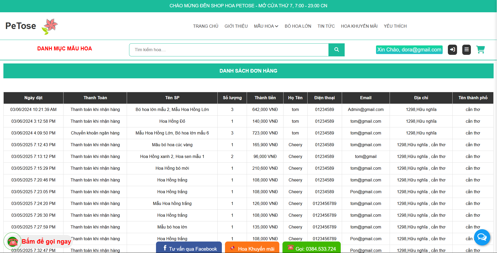The height and width of the screenshot is (253, 497).
Task: Click Hoa Hồng bó mới cell
Action: [x=172, y=168]
